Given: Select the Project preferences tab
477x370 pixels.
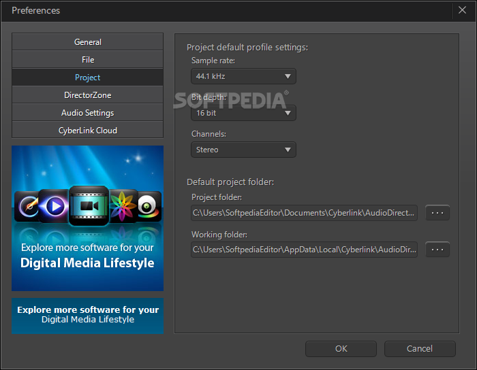Looking at the screenshot, I should click(88, 77).
